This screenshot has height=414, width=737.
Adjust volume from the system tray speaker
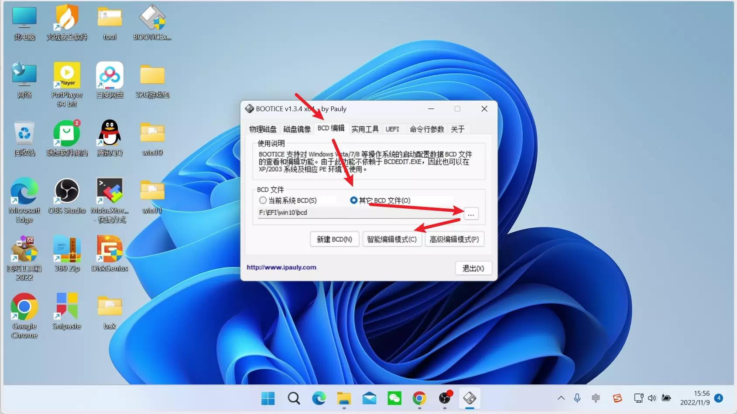click(x=652, y=398)
